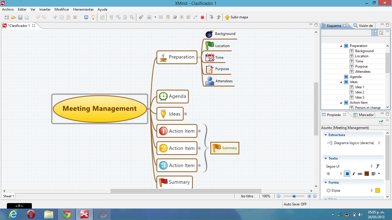Screen dimensions: 392x220
Task: Click the font name selector Segoe UI
Action: click(x=350, y=166)
